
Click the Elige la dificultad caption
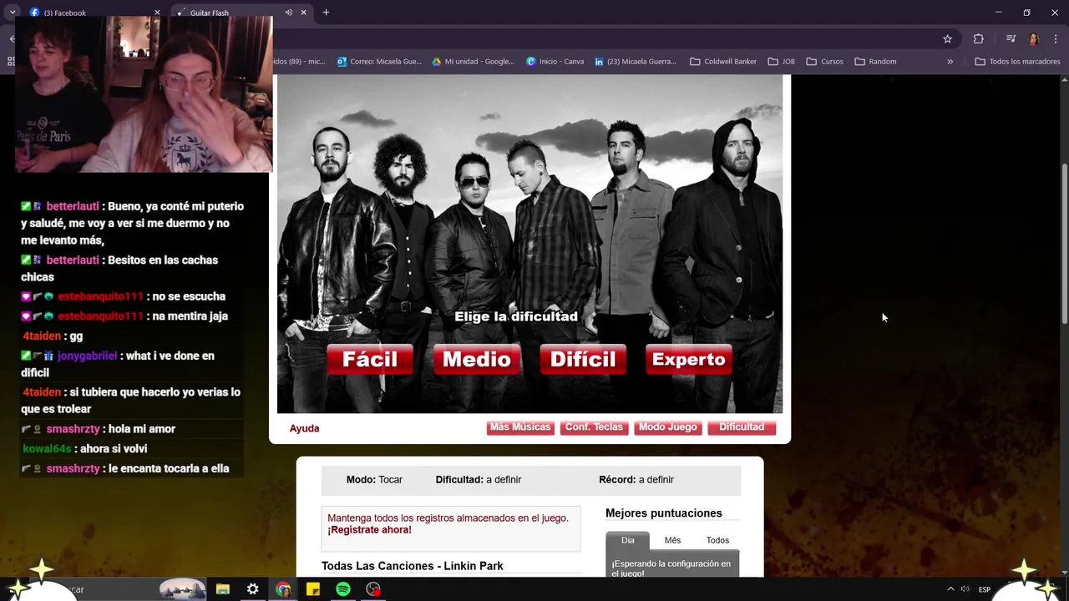[x=516, y=316]
